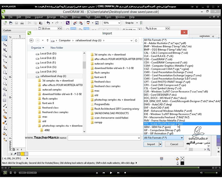Stop playback in KMPlayer
This screenshot has height=181, width=222.
pyautogui.click(x=125, y=173)
